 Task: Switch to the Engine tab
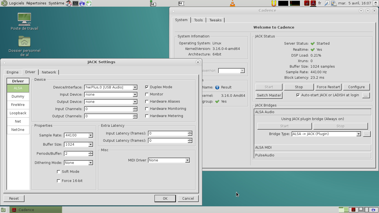(x=12, y=72)
